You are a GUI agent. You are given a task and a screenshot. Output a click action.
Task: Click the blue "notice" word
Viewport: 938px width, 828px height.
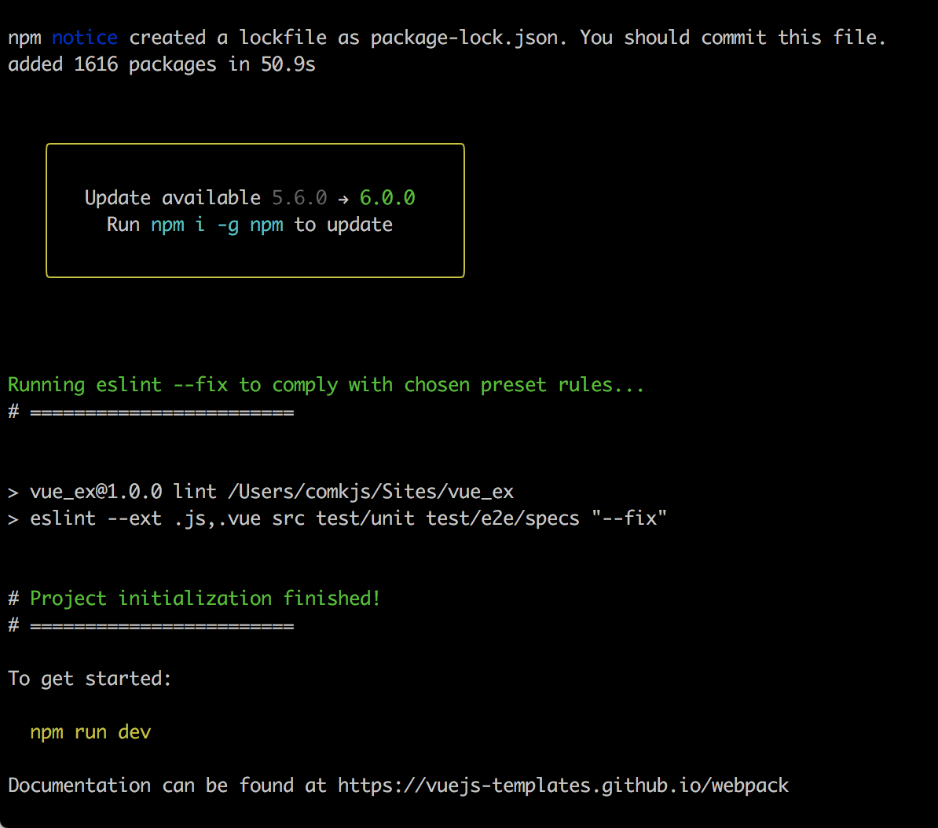[85, 38]
